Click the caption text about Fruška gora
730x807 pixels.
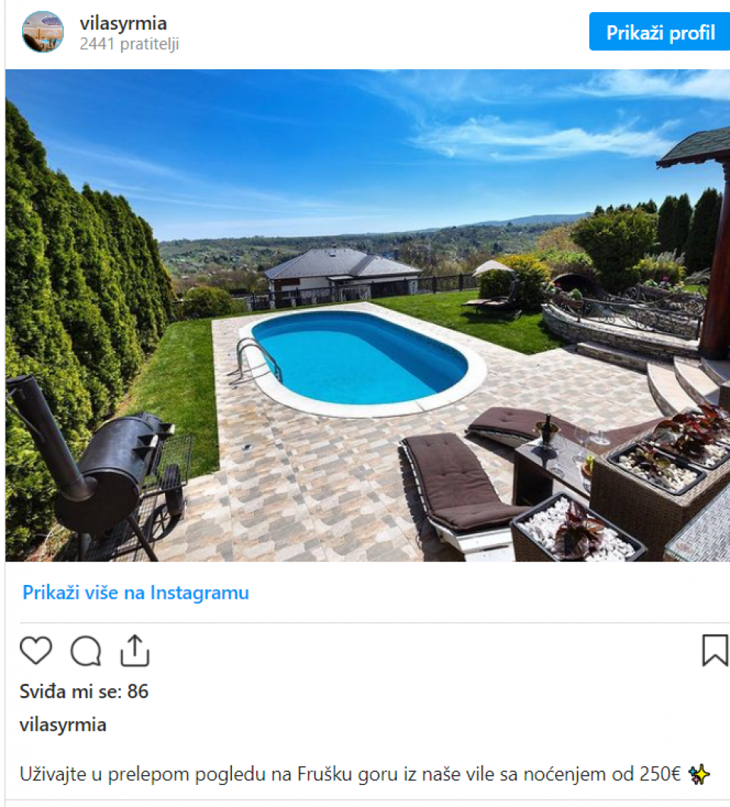[x=350, y=774]
